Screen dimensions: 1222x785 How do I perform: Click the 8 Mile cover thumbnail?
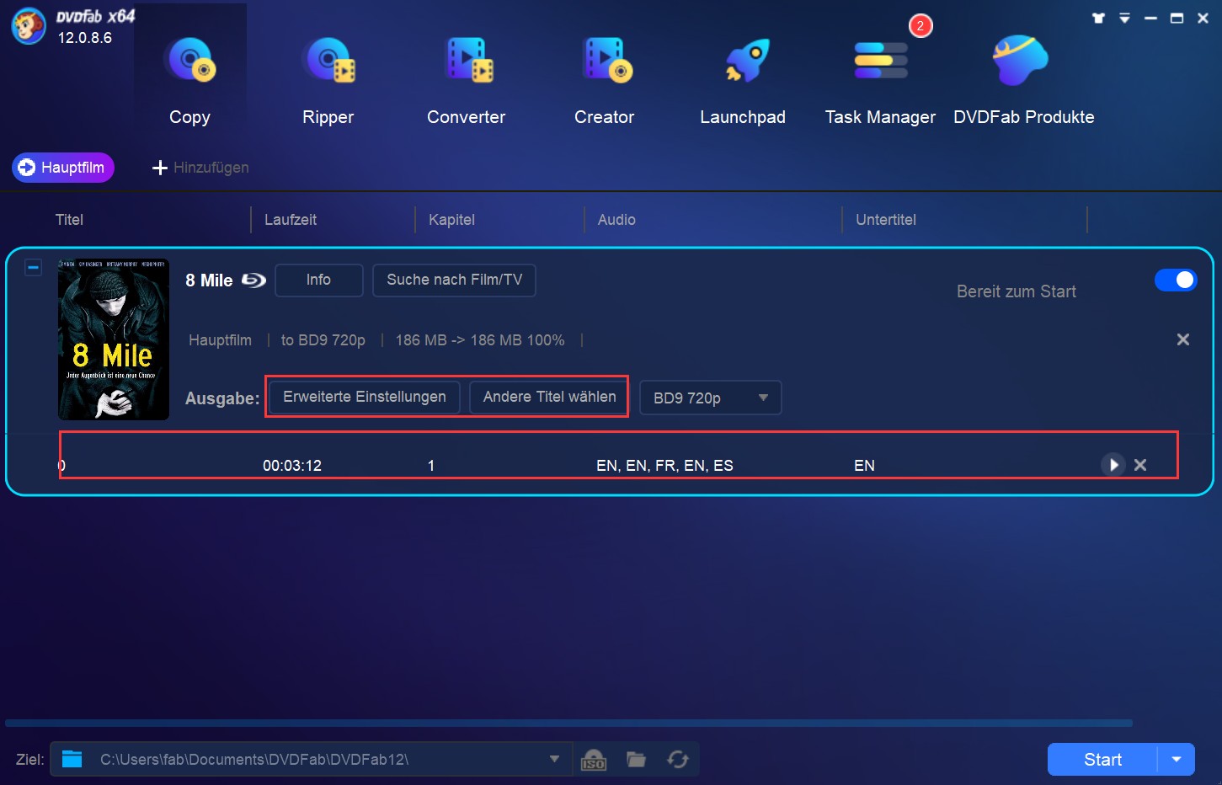click(114, 339)
